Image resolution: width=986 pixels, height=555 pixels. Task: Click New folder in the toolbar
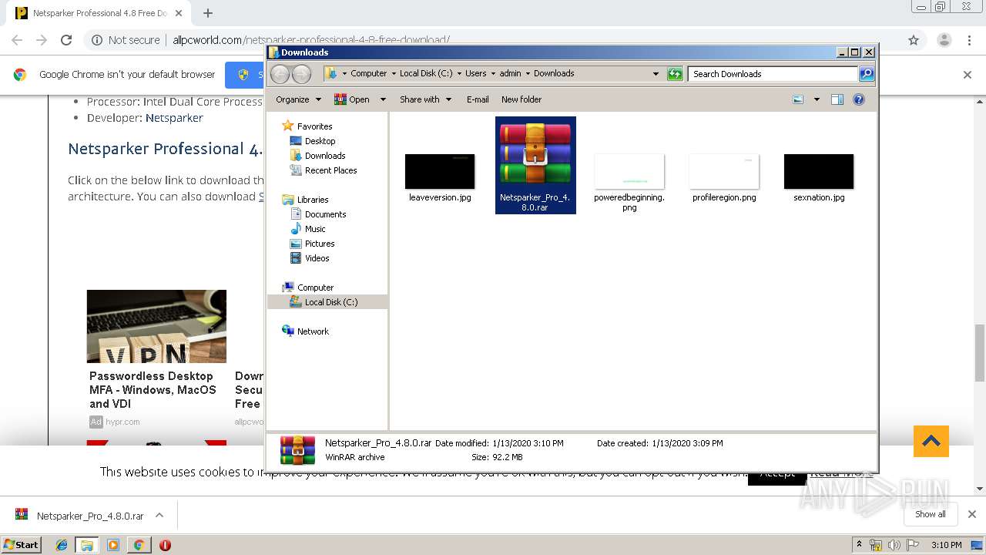tap(522, 99)
